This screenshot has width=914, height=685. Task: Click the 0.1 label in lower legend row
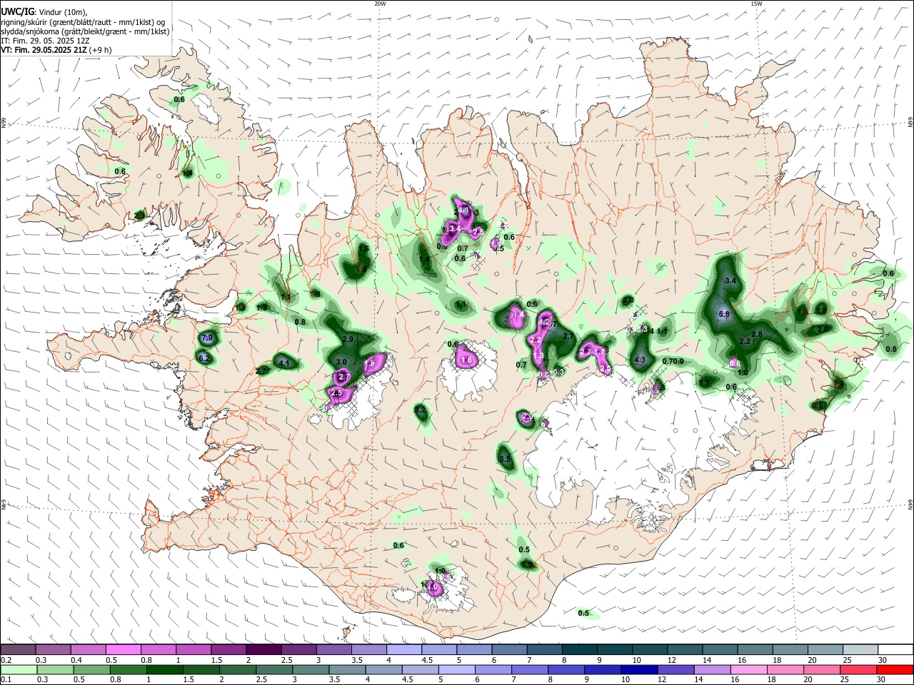(6, 680)
